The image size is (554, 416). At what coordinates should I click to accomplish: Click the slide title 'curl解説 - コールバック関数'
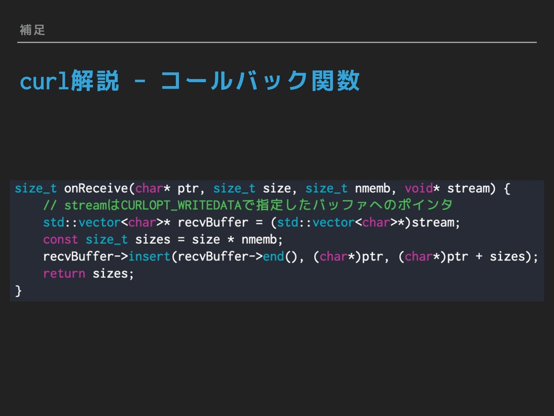pos(190,81)
